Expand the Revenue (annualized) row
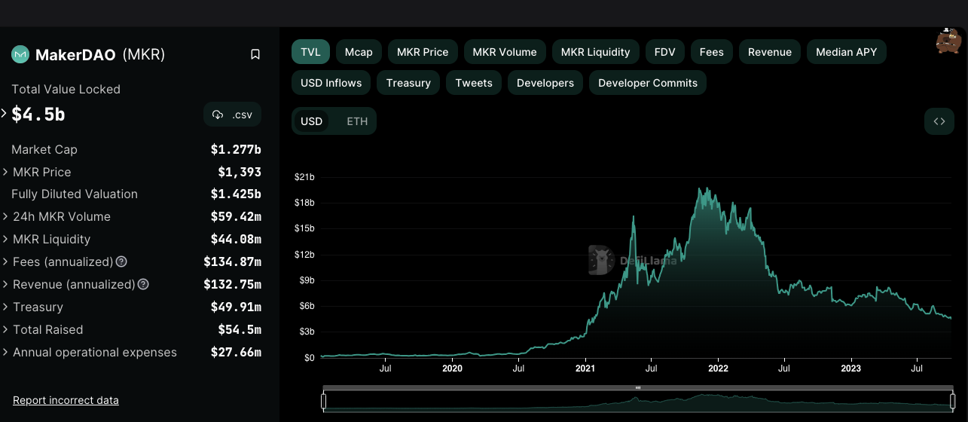This screenshot has width=968, height=422. point(5,285)
